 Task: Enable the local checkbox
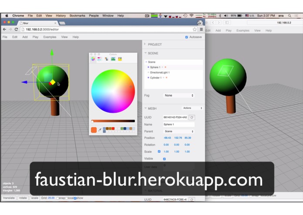66,198
